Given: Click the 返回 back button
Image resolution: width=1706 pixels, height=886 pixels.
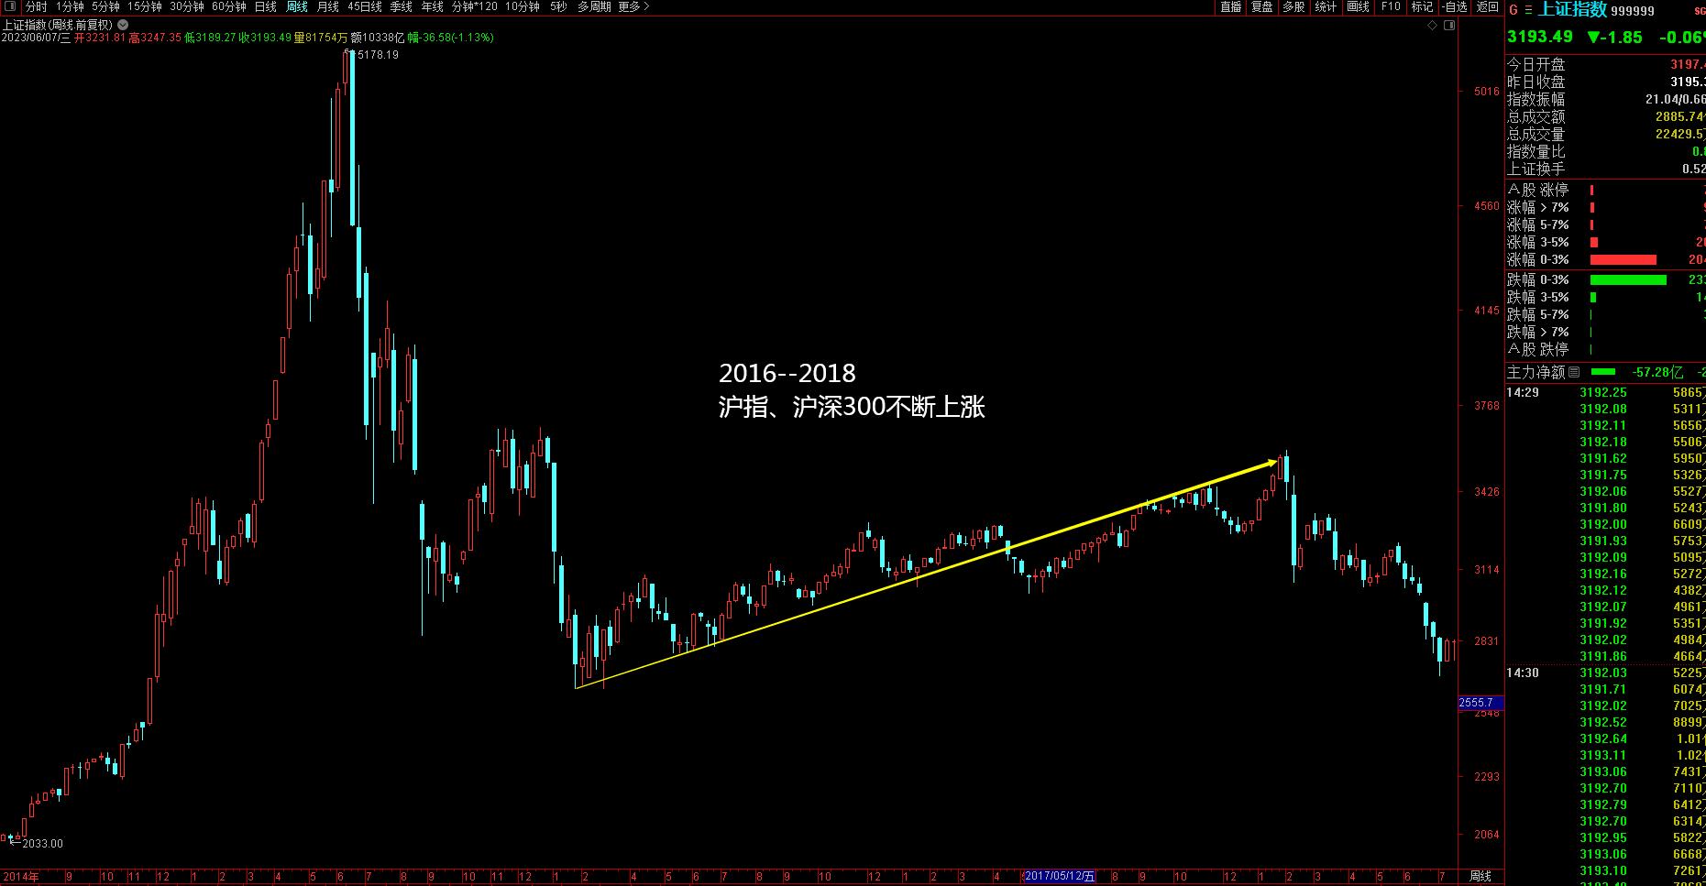Looking at the screenshot, I should (1487, 6).
